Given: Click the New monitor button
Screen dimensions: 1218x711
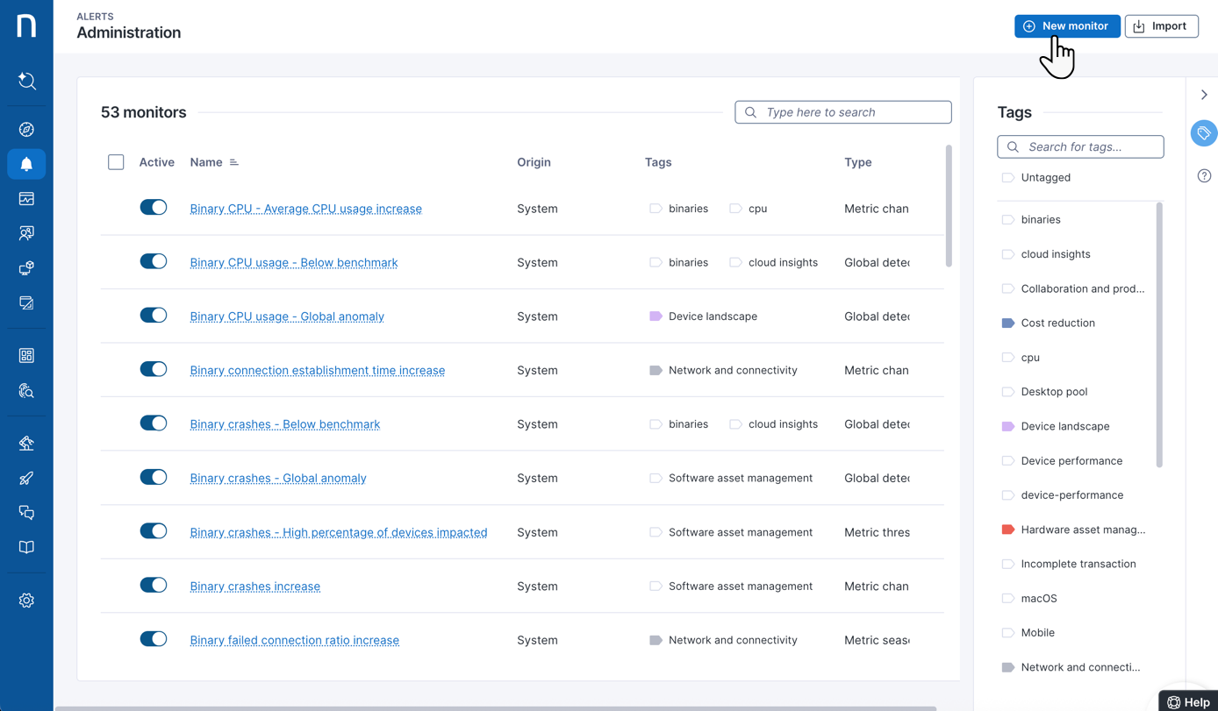Looking at the screenshot, I should (1067, 26).
